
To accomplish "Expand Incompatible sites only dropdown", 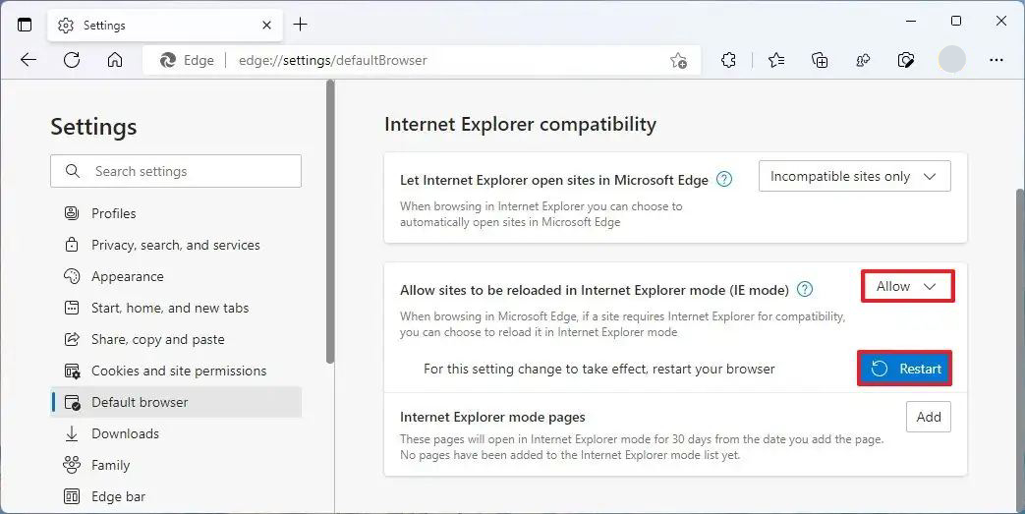I will tap(854, 176).
